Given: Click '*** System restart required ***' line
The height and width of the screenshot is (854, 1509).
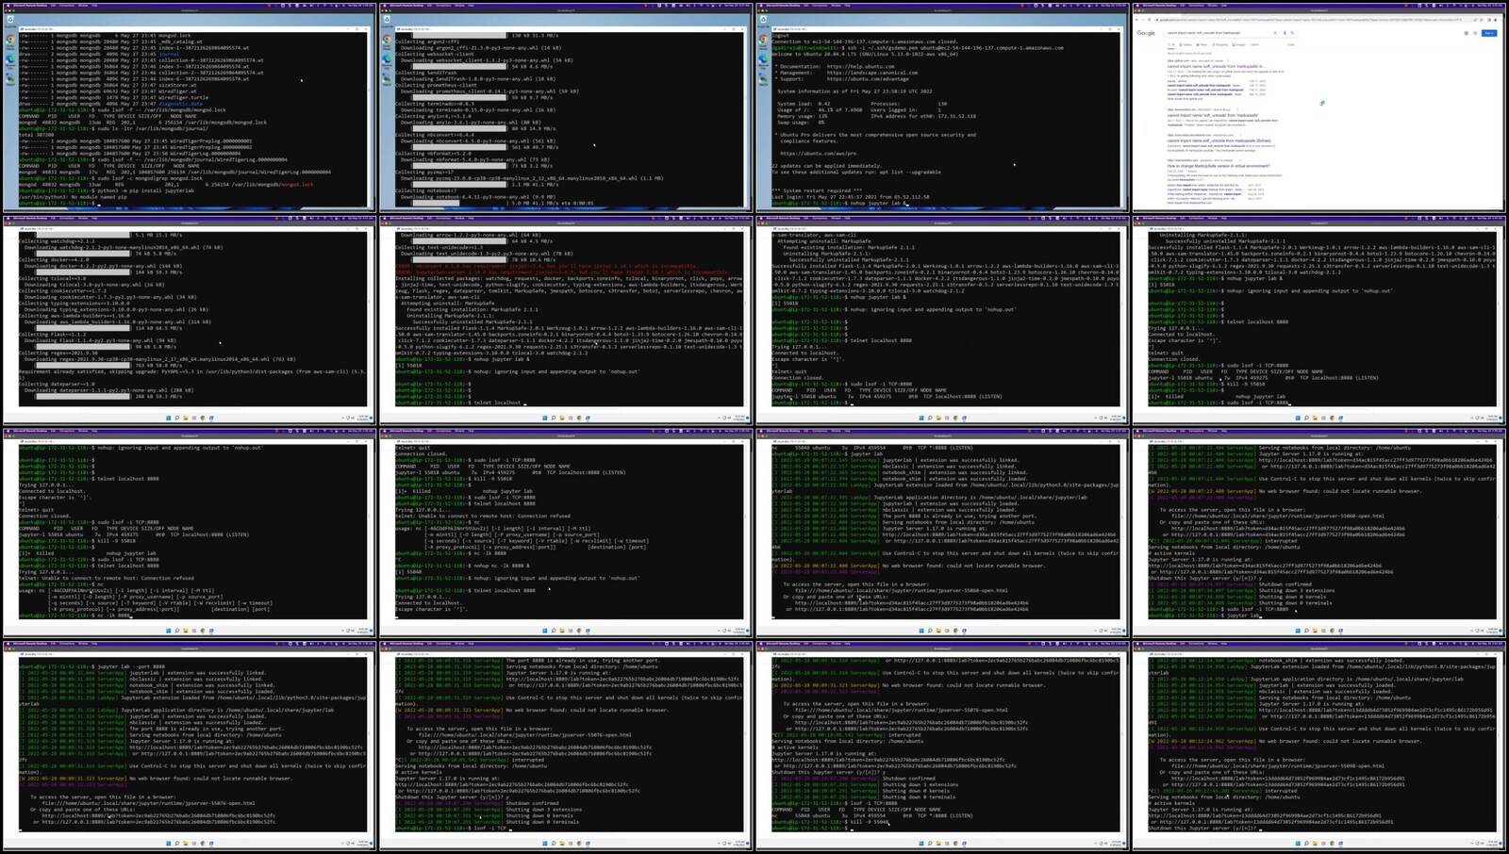Looking at the screenshot, I should point(817,190).
